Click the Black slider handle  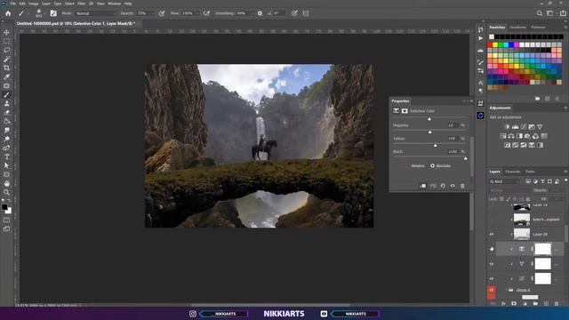tap(466, 158)
